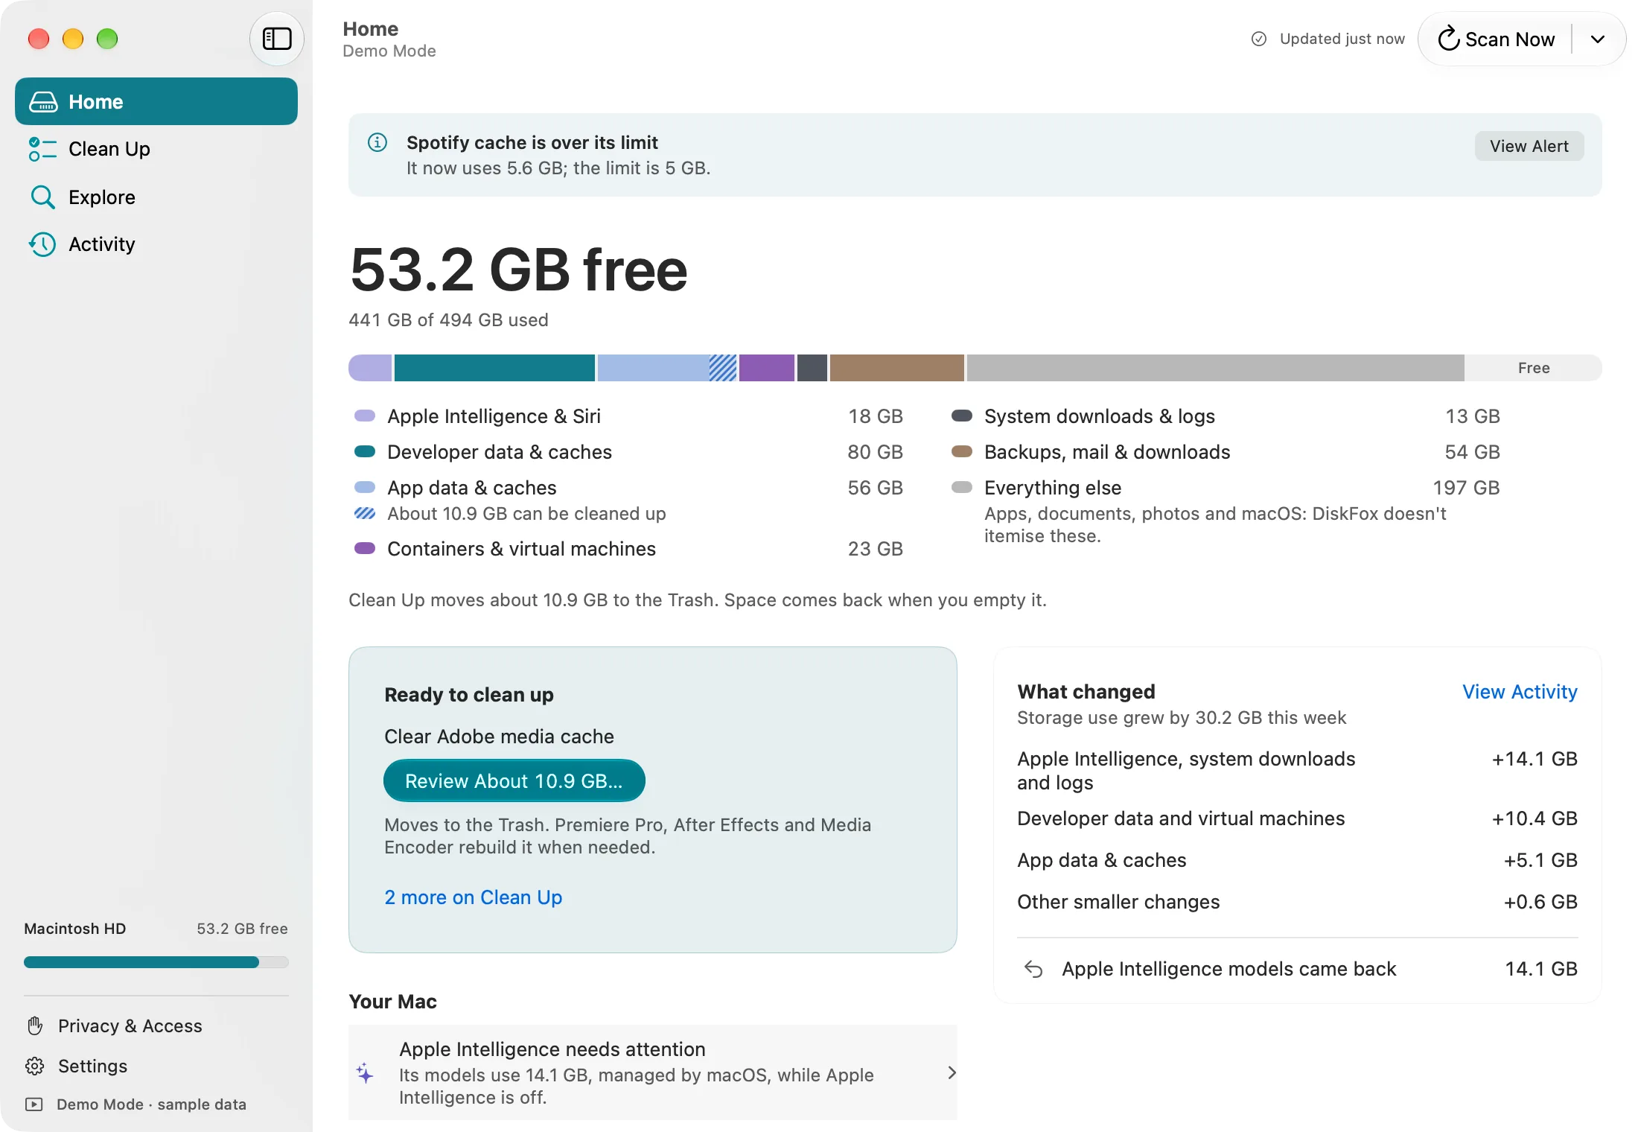Click the Explore magnifier icon

(x=42, y=197)
